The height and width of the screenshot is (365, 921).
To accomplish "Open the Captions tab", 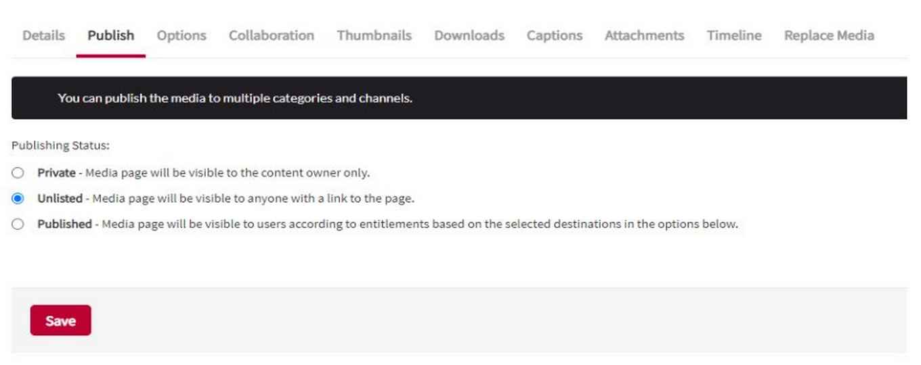I will coord(554,36).
